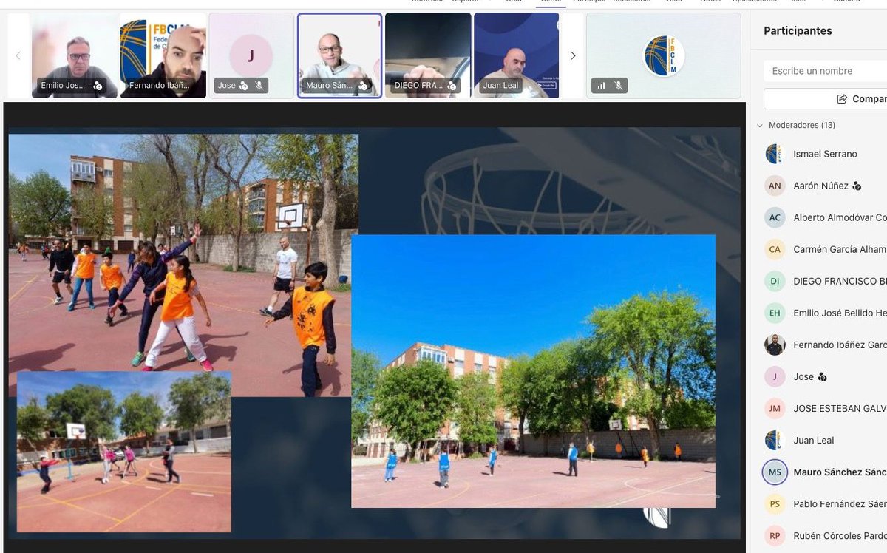Select DIEGO FRA... video tile
Image resolution: width=887 pixels, height=553 pixels.
428,55
